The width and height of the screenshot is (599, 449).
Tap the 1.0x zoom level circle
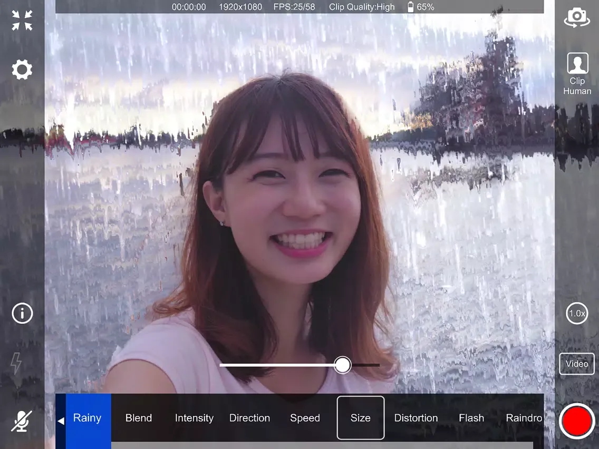pyautogui.click(x=577, y=313)
